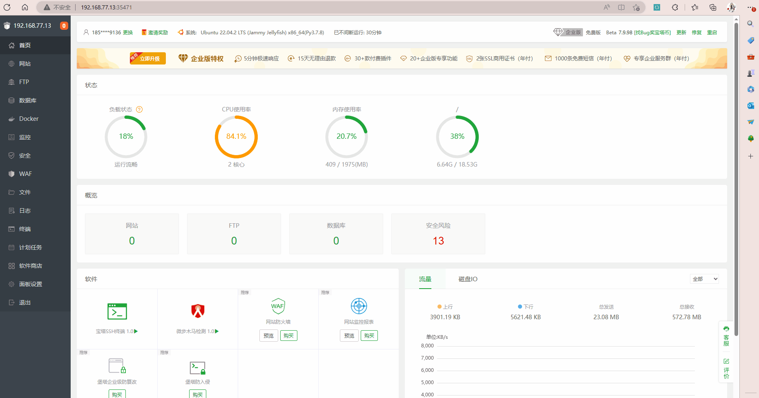This screenshot has height=398, width=759.
Task: Click the browser refresh button
Action: pyautogui.click(x=7, y=7)
